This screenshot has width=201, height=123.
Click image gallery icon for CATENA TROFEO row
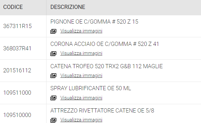click(x=53, y=76)
